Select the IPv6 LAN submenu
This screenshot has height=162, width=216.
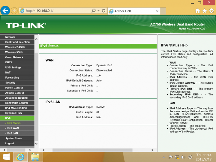coord(17,133)
